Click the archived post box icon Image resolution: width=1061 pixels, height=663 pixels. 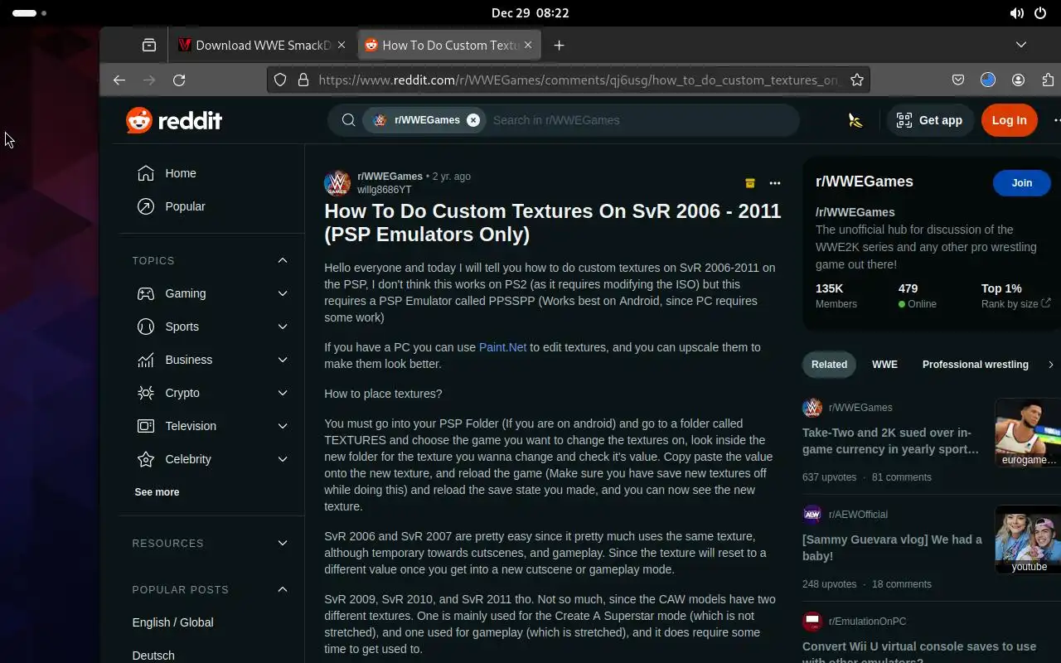click(750, 183)
